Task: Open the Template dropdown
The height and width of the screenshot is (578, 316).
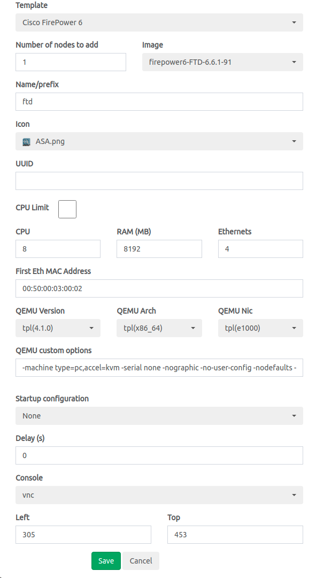Action: [159, 22]
